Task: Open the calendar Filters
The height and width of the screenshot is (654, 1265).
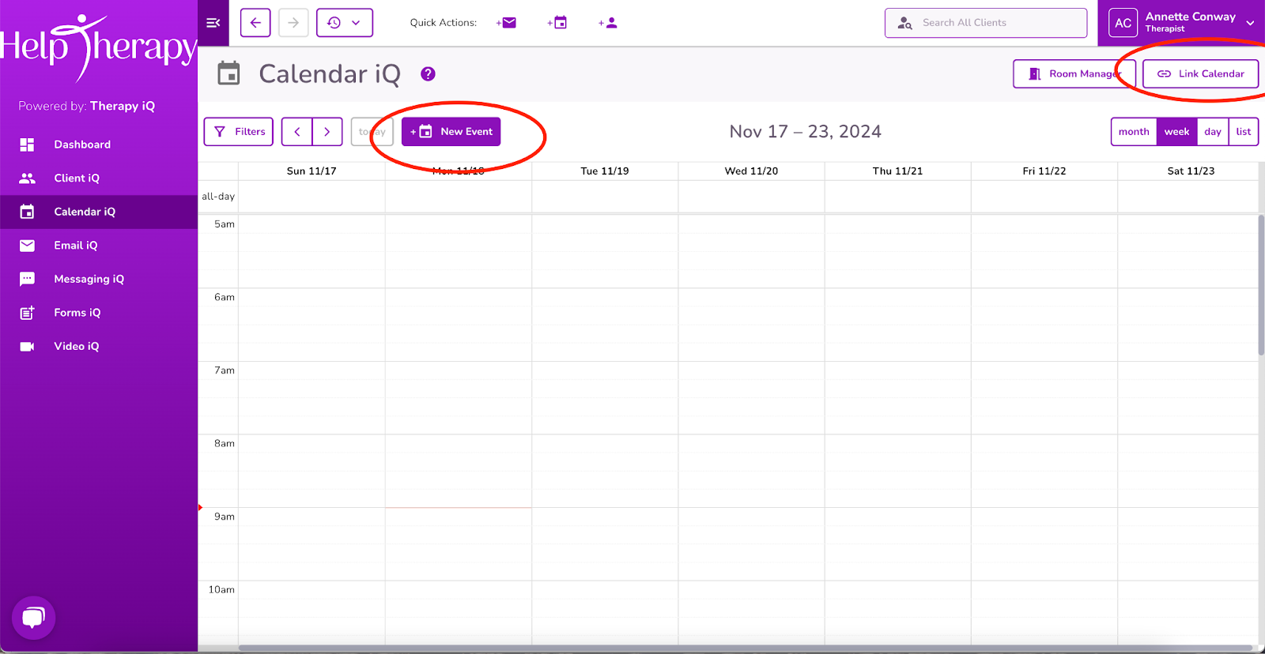Action: (239, 132)
